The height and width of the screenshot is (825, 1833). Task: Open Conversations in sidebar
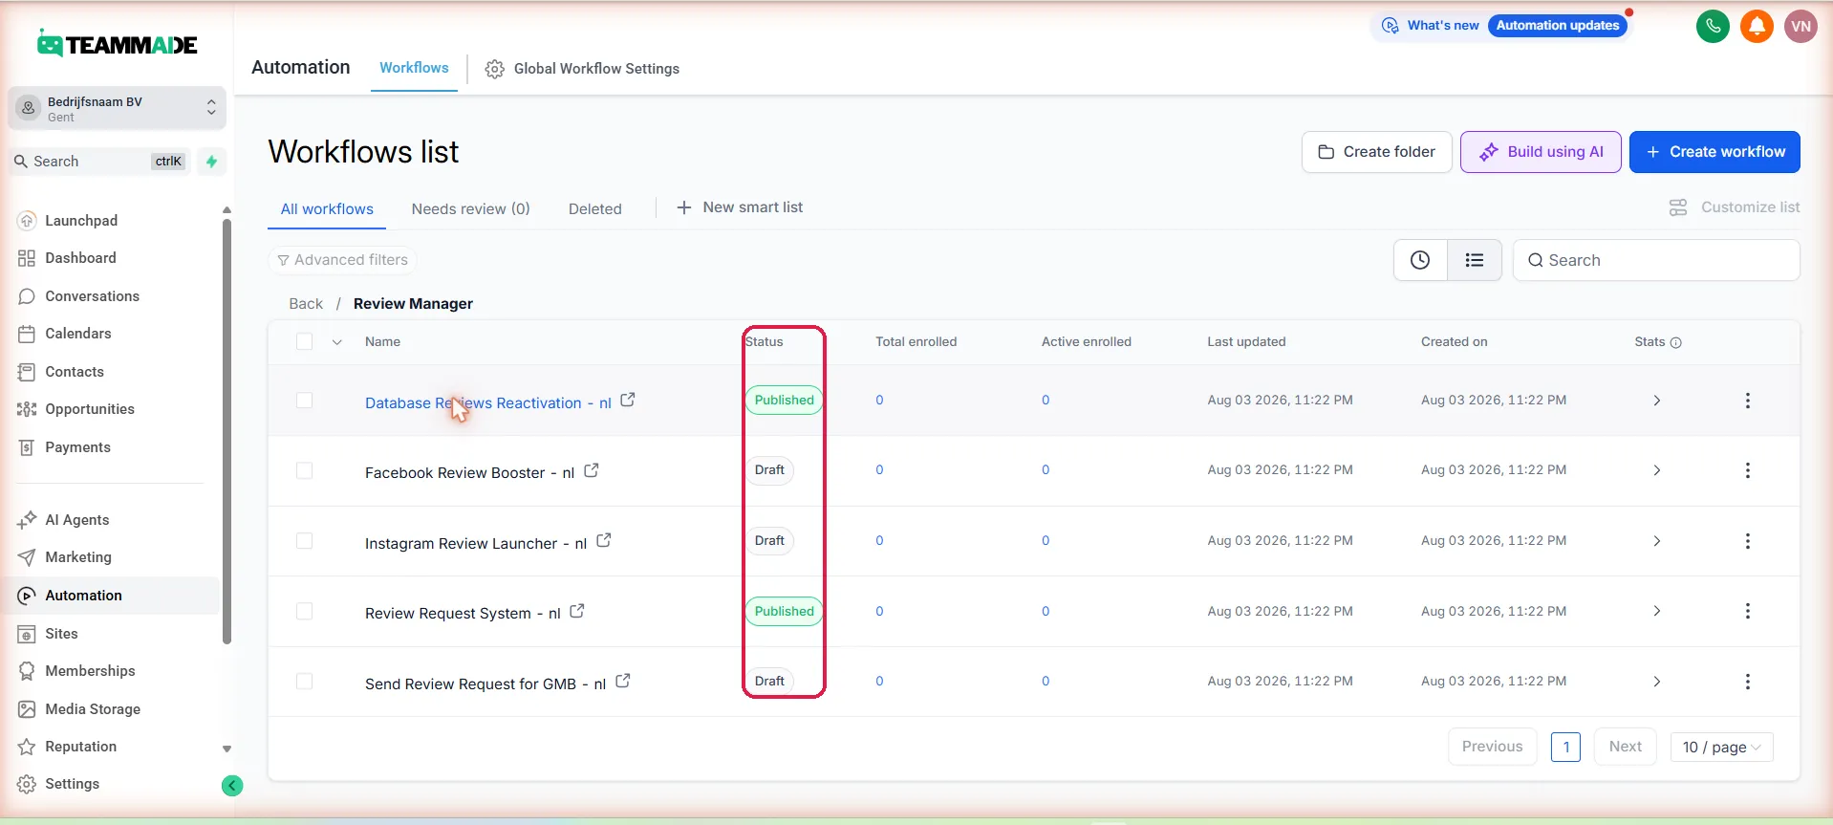92,296
